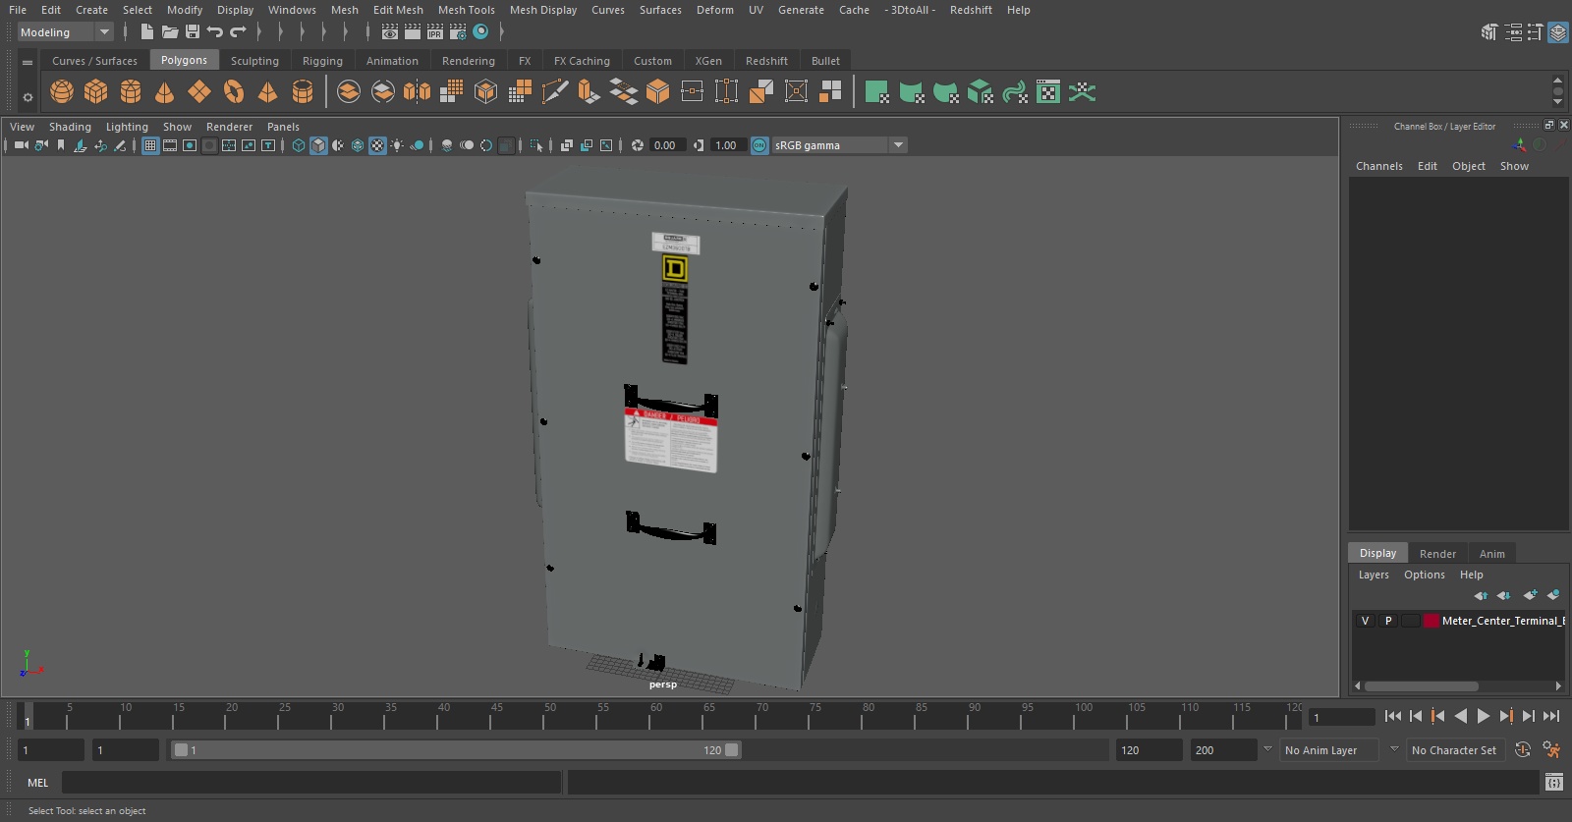Open the UV Editor shelf icon

tap(1048, 92)
